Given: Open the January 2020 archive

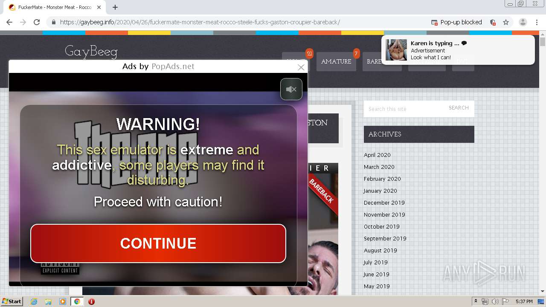Looking at the screenshot, I should (x=380, y=191).
